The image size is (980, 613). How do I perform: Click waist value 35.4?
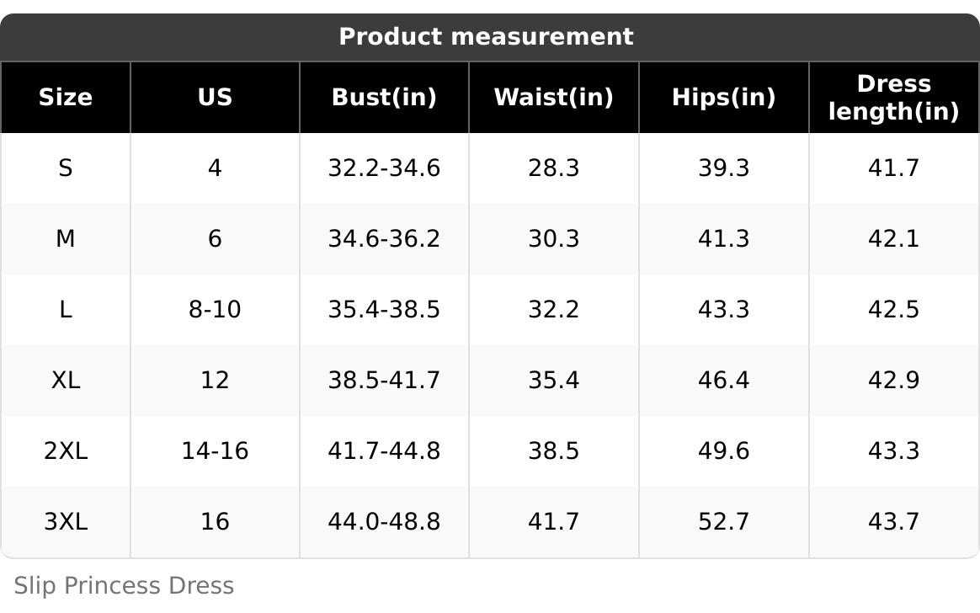coord(554,380)
